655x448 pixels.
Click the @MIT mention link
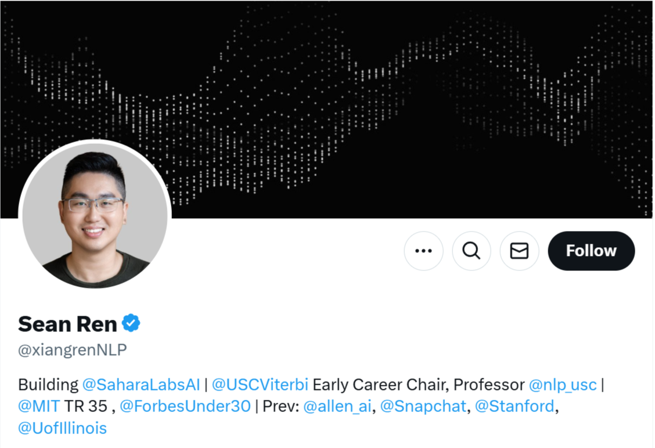click(39, 406)
